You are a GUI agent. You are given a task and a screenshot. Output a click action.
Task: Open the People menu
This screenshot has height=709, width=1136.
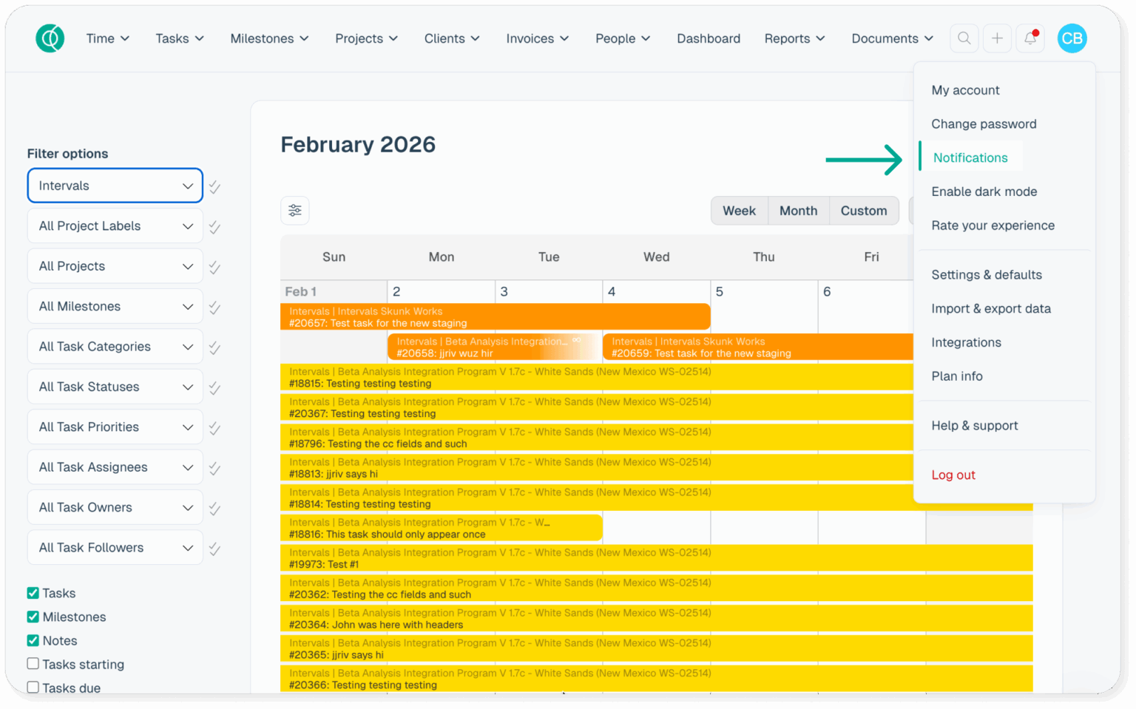(x=623, y=38)
